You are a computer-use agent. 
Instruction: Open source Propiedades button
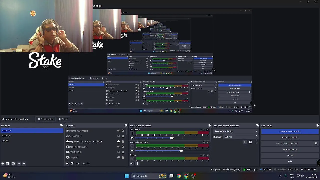point(45,119)
